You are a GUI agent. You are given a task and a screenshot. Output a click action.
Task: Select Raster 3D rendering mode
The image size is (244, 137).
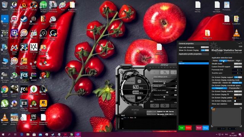pyautogui.click(x=237, y=83)
